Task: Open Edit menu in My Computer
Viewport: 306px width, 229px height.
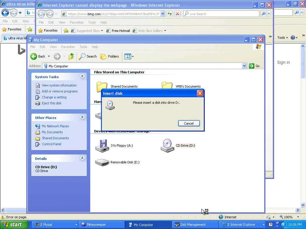Action: tap(42, 47)
